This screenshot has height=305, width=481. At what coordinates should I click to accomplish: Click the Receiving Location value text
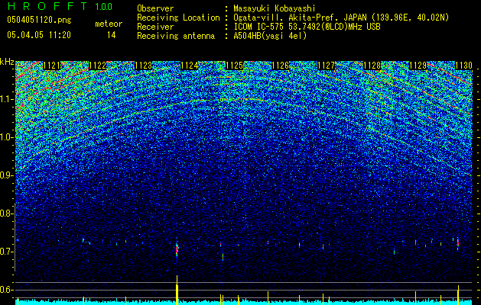tap(341, 18)
